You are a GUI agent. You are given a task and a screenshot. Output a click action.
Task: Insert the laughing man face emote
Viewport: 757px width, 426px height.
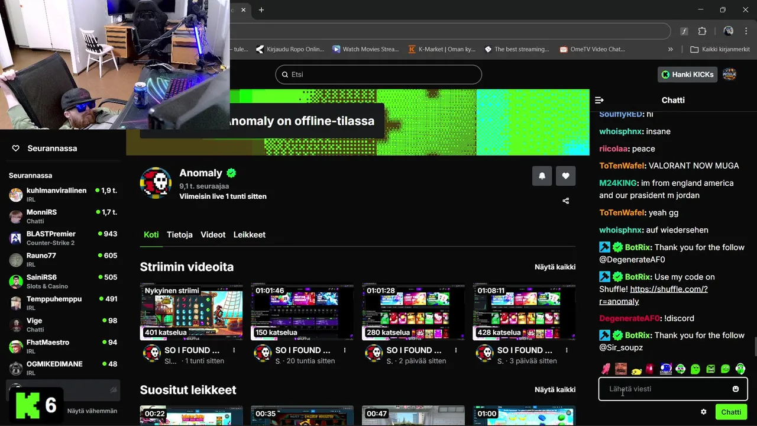(x=620, y=369)
